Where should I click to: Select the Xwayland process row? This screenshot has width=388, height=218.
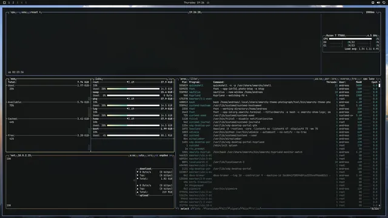[278, 129]
